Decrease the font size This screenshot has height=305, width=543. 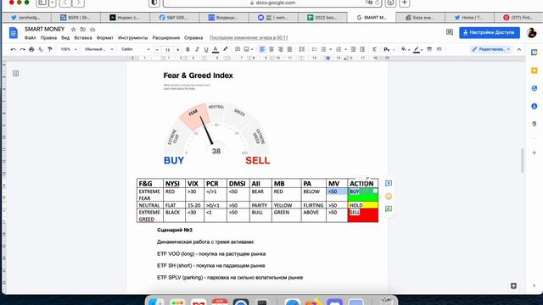[x=157, y=49]
